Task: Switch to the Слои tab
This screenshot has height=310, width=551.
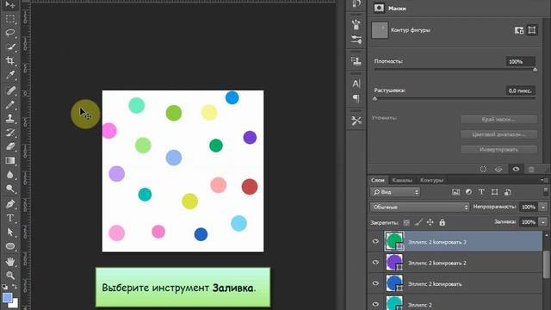Action: [378, 180]
